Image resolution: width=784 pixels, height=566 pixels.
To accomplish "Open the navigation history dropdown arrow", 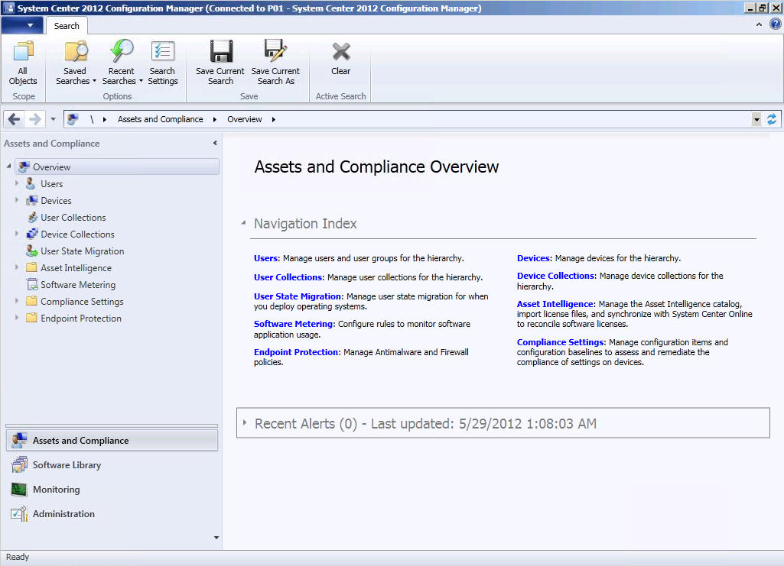I will coord(53,119).
